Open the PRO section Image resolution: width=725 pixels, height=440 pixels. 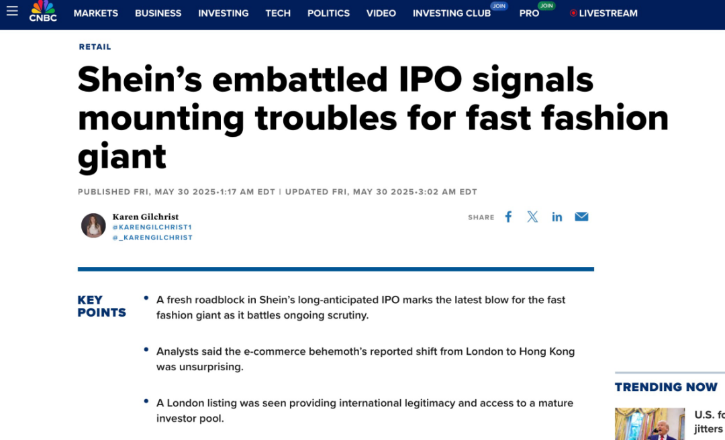[x=529, y=13]
